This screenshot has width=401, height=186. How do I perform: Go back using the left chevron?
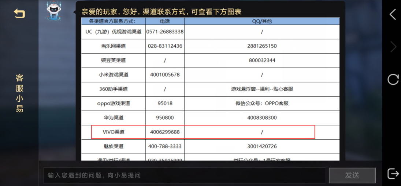coord(393,14)
